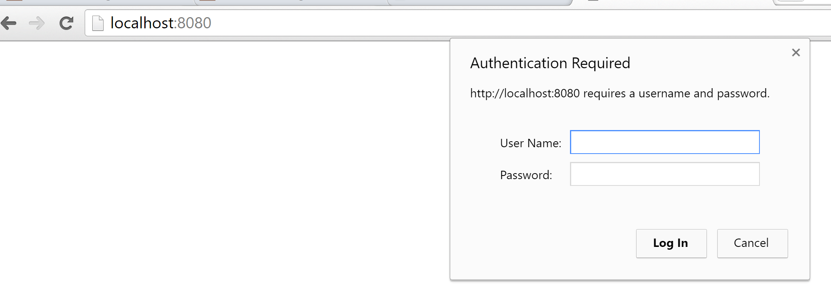This screenshot has height=294, width=831.
Task: Click the X to dismiss the authentication dialog
Action: pyautogui.click(x=795, y=52)
